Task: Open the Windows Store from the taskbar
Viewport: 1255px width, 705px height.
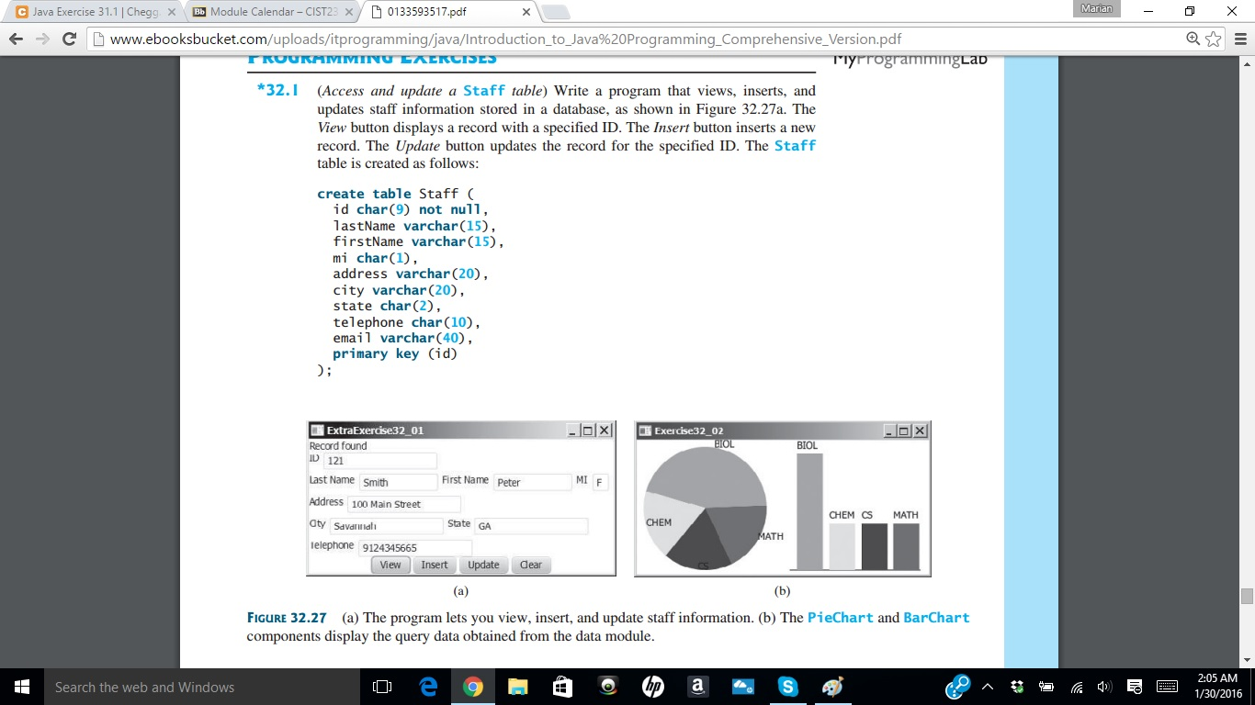Action: tap(562, 686)
